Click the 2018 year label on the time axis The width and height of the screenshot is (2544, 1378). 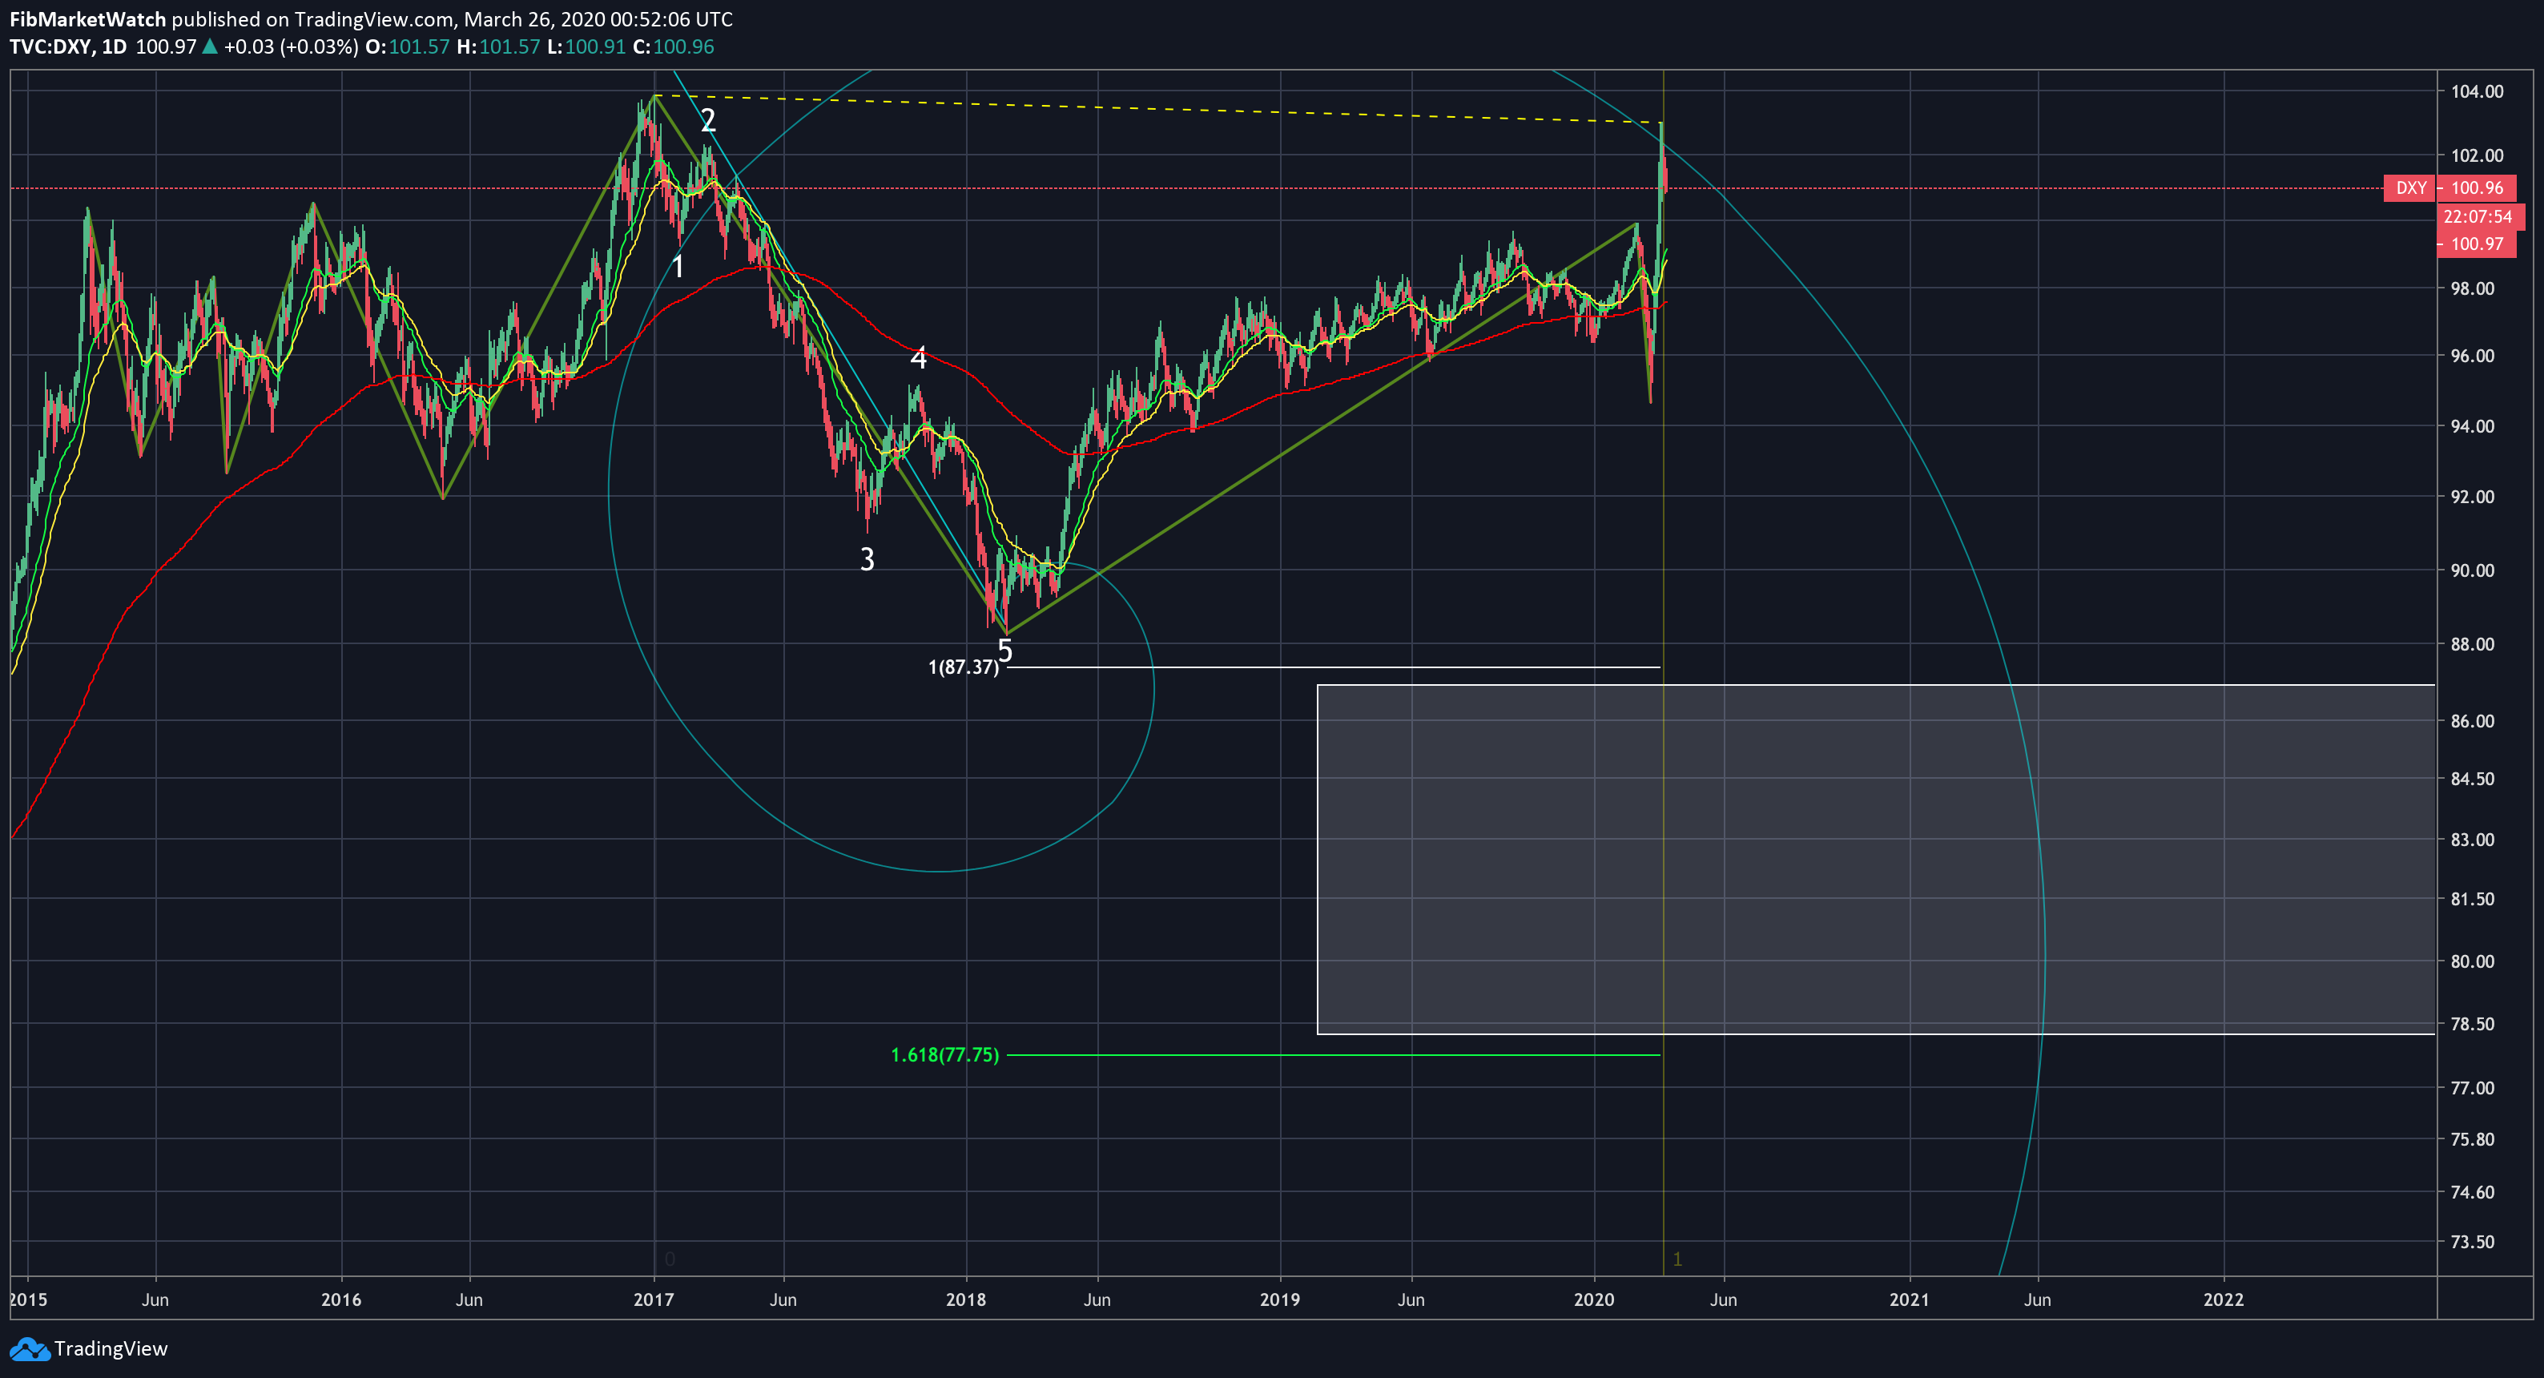(966, 1299)
